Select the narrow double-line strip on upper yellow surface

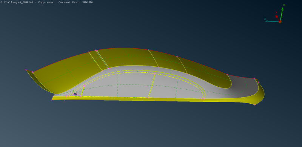[x=102, y=59]
